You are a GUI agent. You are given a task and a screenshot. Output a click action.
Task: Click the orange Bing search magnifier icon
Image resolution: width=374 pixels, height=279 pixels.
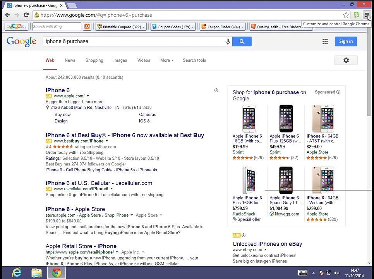87,26
